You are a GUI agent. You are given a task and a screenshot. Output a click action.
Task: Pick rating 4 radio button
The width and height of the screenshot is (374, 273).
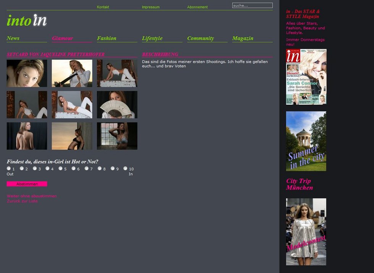point(47,168)
